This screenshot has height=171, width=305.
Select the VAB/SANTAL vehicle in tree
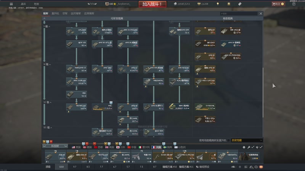154,82
